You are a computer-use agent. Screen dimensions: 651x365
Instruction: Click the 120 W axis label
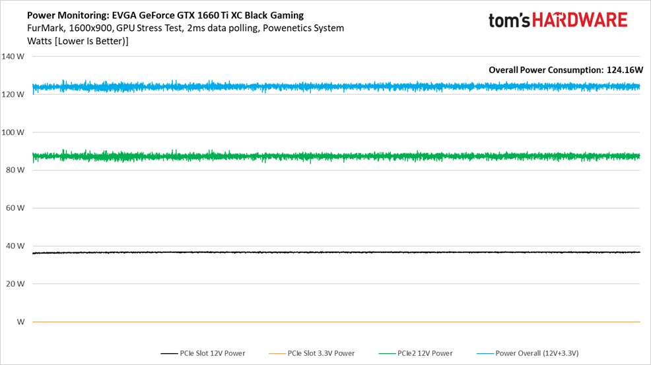coord(13,94)
